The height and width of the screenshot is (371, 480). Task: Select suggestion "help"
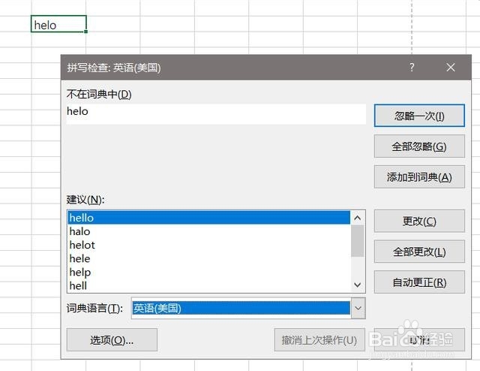click(x=208, y=272)
